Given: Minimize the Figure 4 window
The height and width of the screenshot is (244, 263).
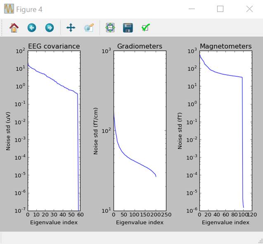Looking at the screenshot, I should [x=191, y=9].
